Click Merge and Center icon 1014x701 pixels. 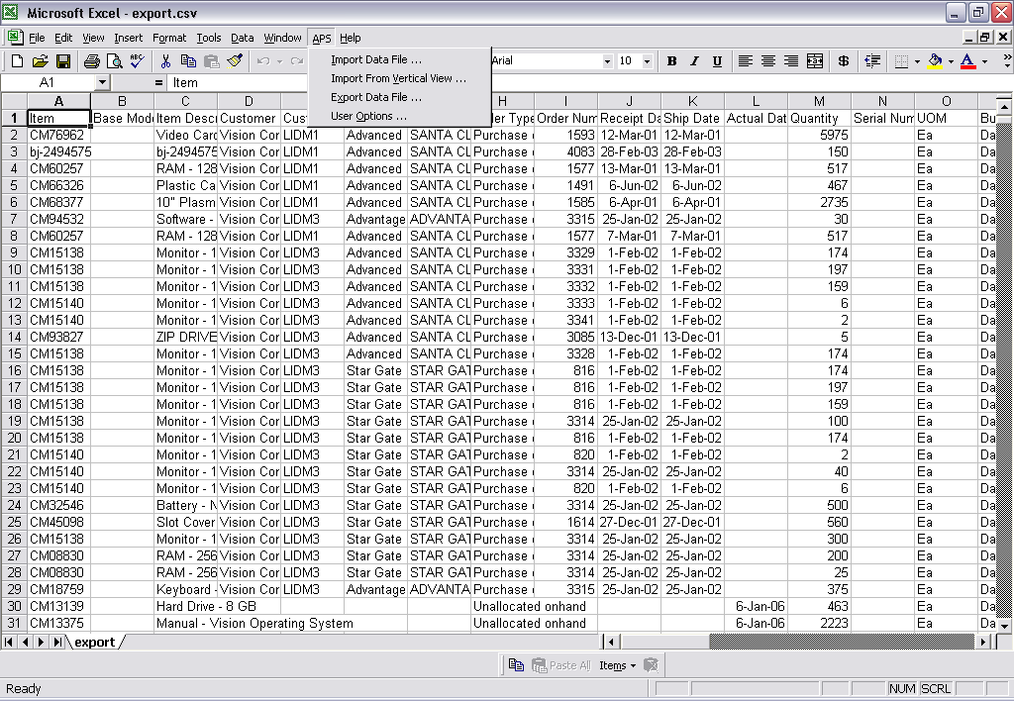(x=815, y=60)
